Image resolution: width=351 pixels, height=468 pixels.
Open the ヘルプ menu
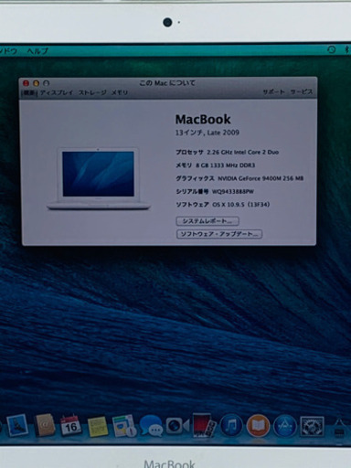point(37,51)
